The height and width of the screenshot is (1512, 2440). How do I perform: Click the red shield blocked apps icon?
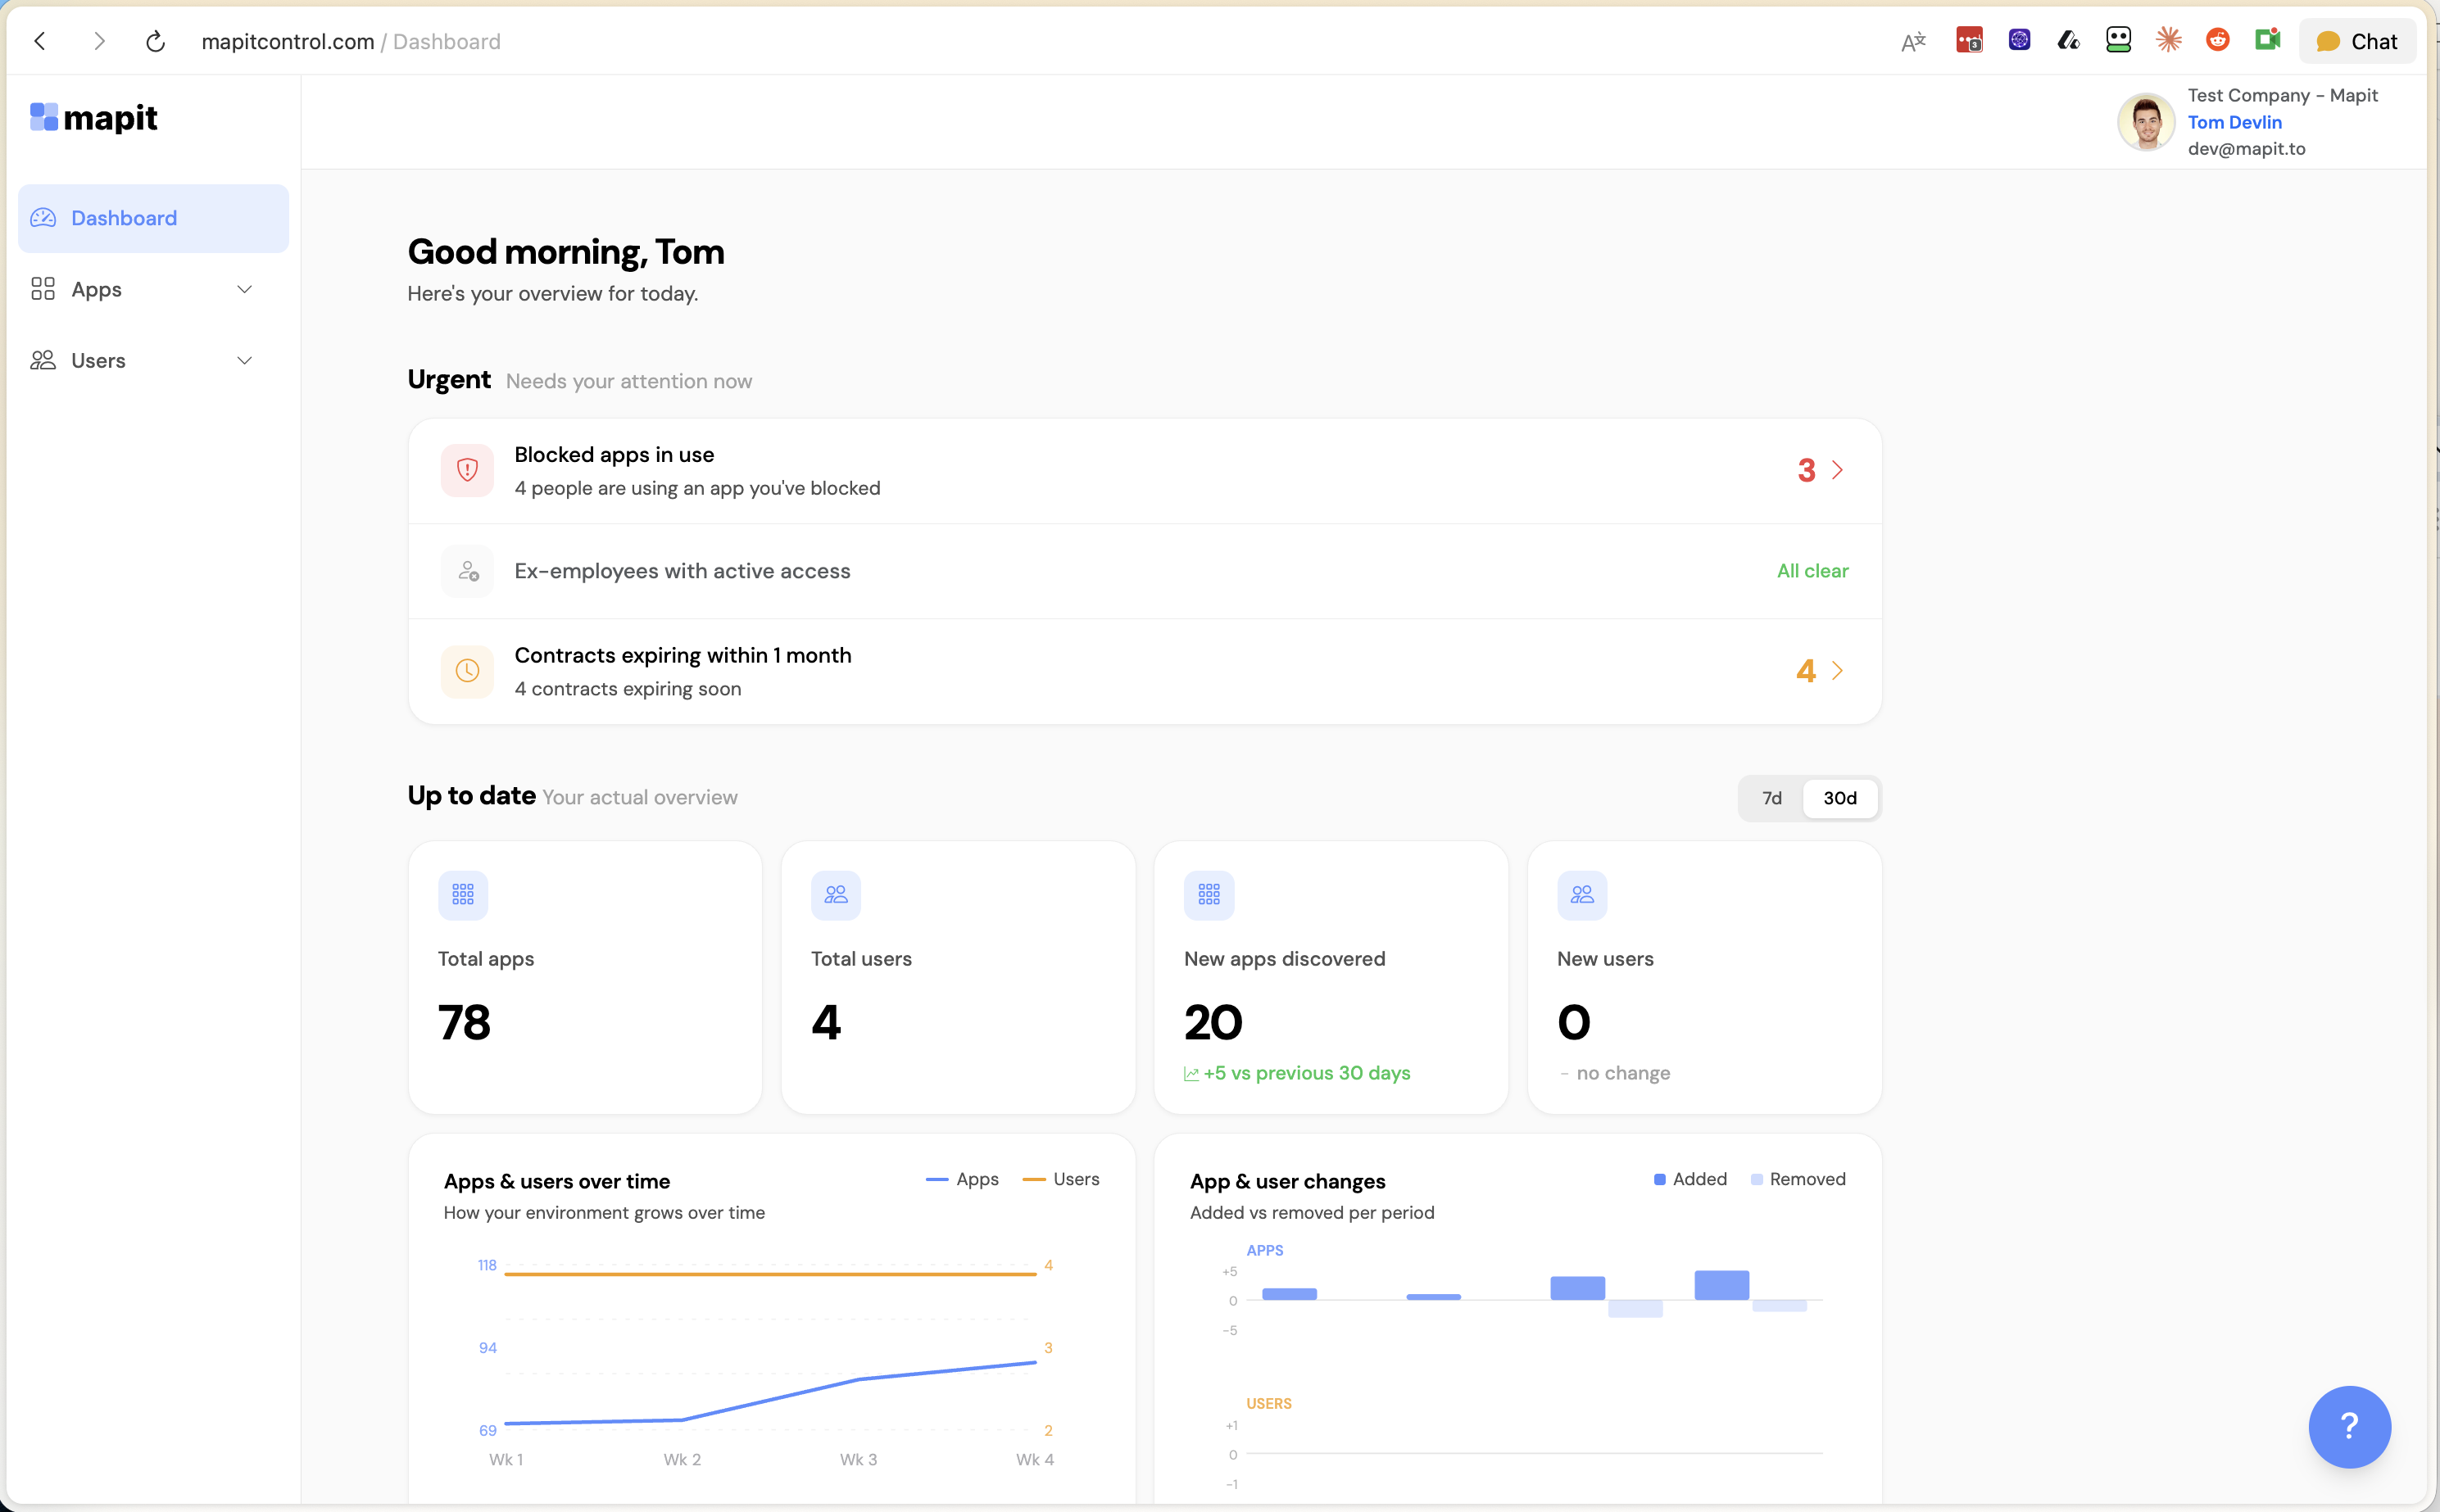click(467, 470)
